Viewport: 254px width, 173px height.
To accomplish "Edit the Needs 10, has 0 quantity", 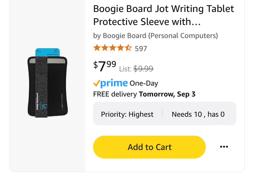I will point(198,114).
